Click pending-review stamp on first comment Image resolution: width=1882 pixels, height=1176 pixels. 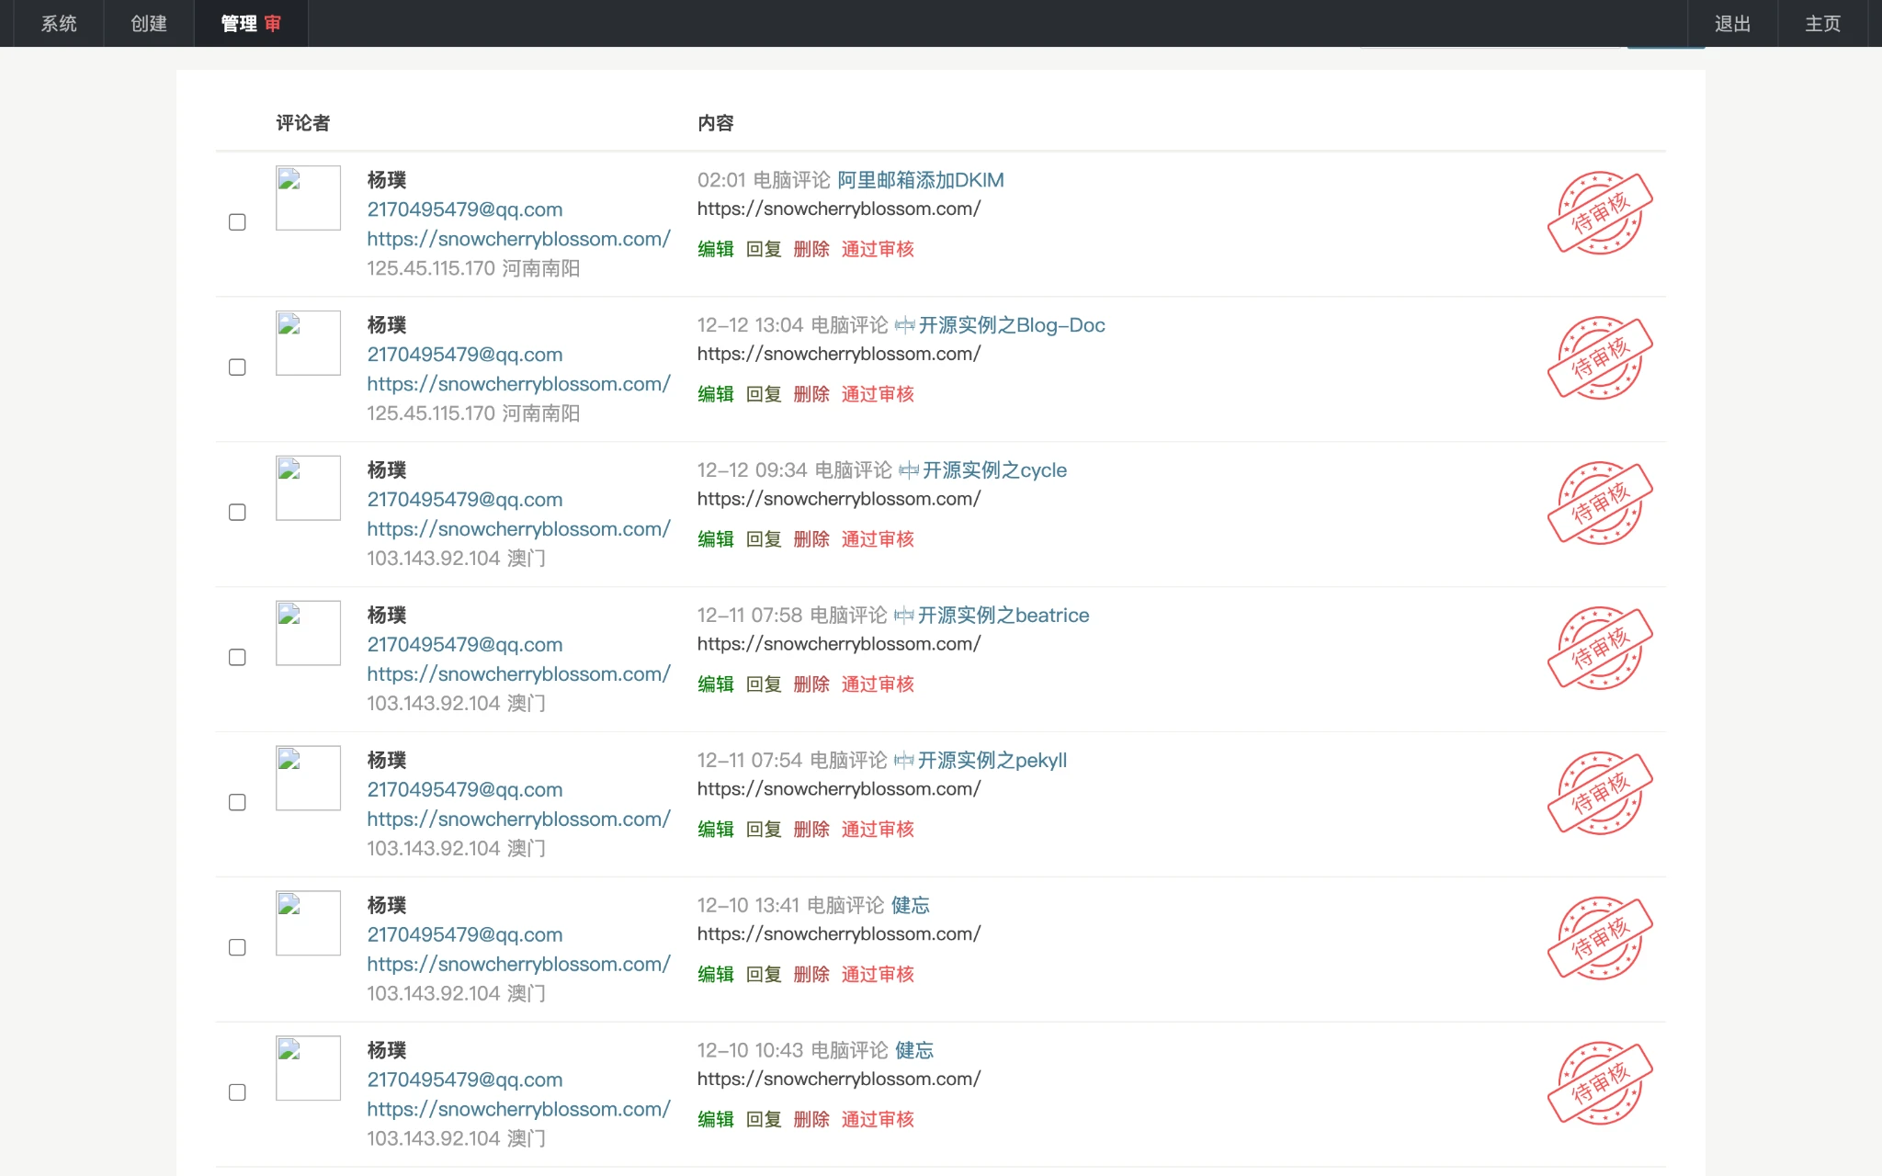pos(1600,212)
